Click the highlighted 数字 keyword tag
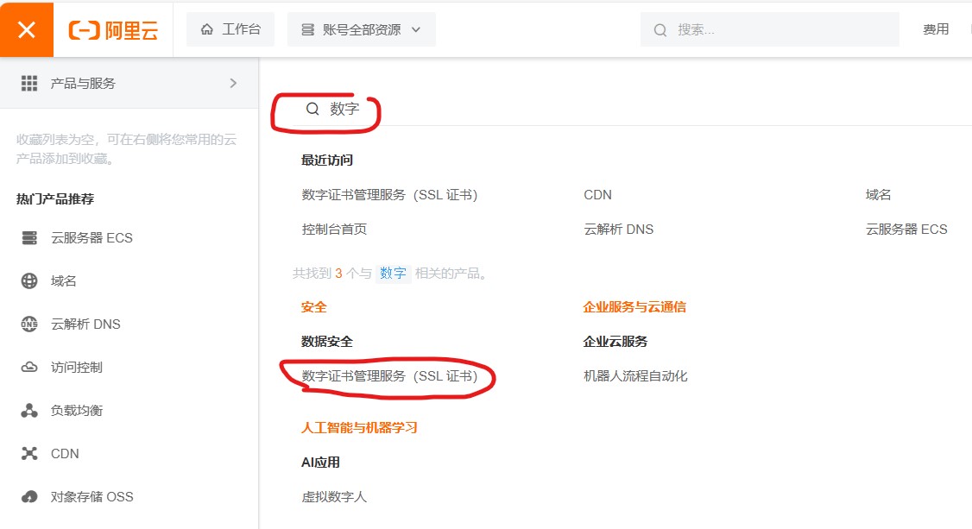 393,274
